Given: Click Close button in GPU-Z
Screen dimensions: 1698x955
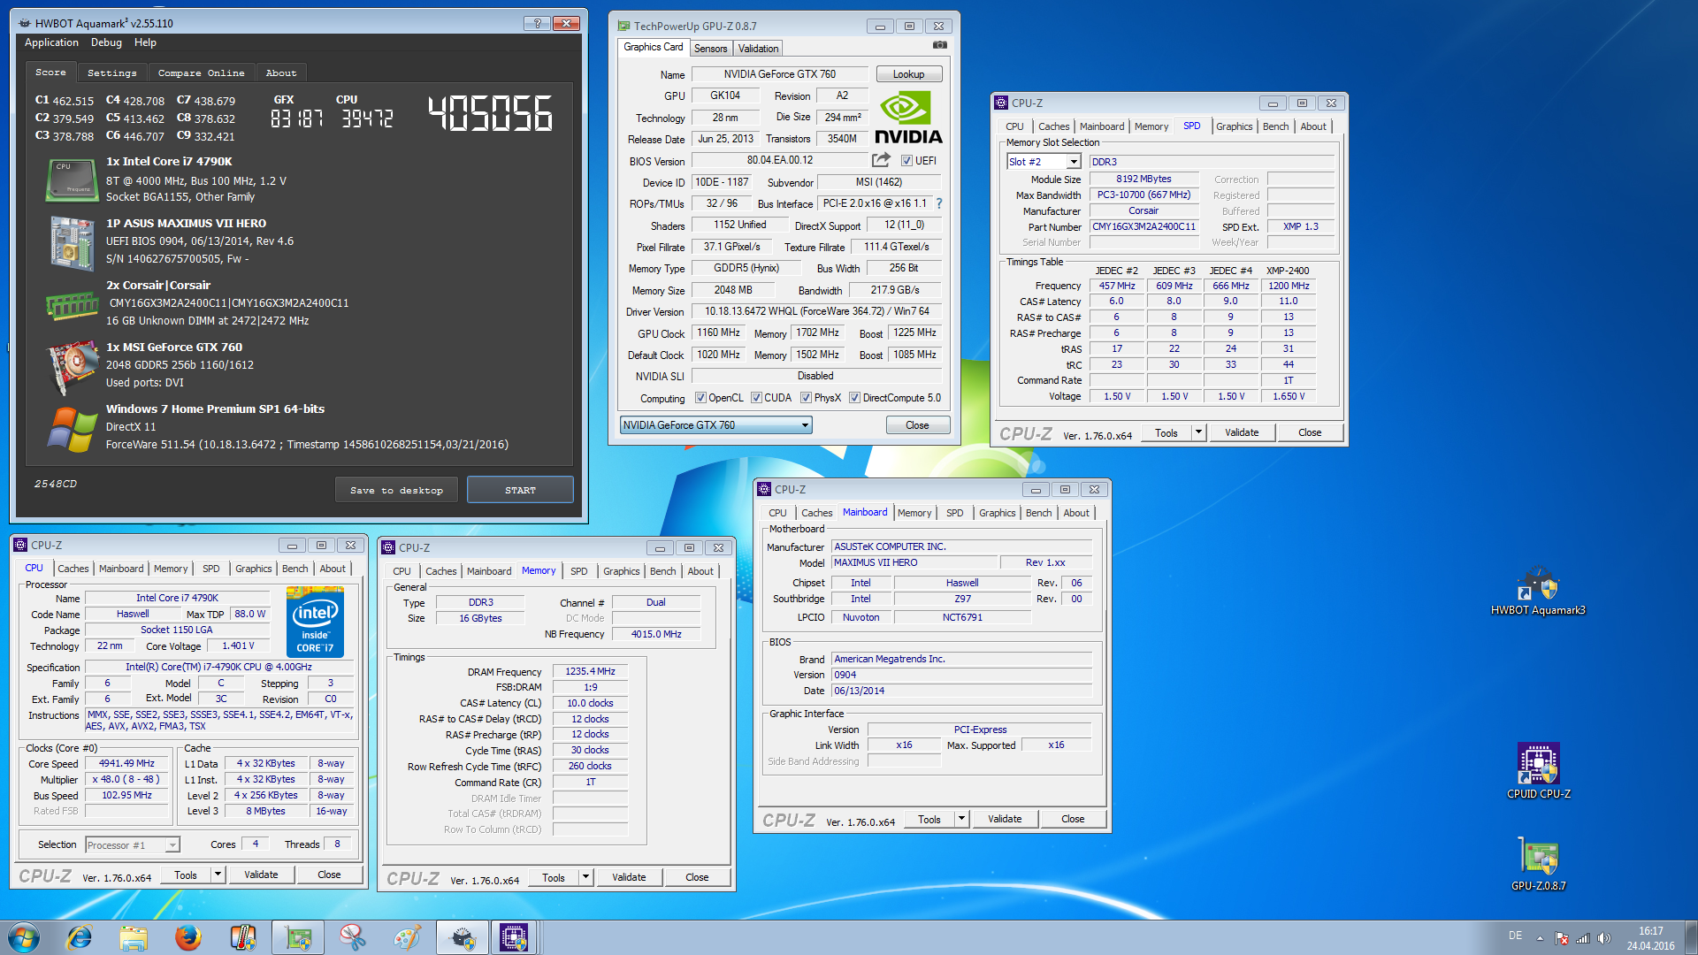Looking at the screenshot, I should coord(917,425).
